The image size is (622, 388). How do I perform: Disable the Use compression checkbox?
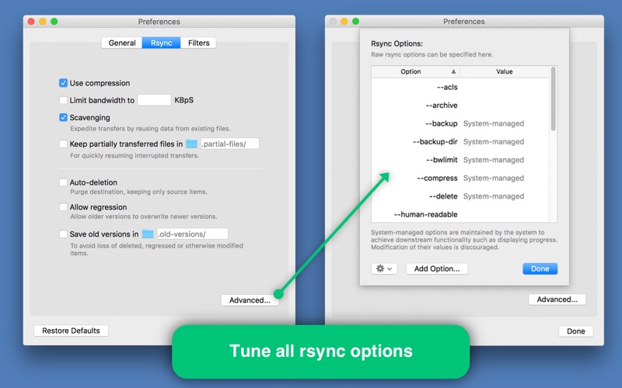coord(63,83)
